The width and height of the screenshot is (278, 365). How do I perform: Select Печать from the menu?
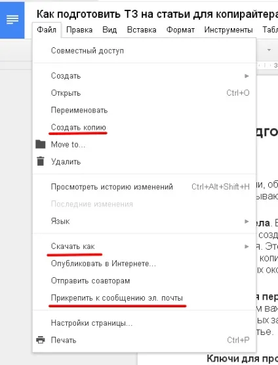(144, 340)
